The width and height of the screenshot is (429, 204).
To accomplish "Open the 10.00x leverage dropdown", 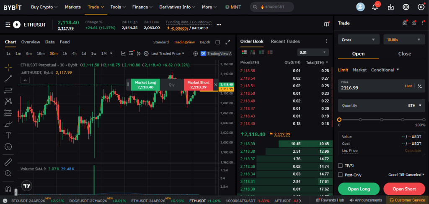I will pyautogui.click(x=404, y=40).
